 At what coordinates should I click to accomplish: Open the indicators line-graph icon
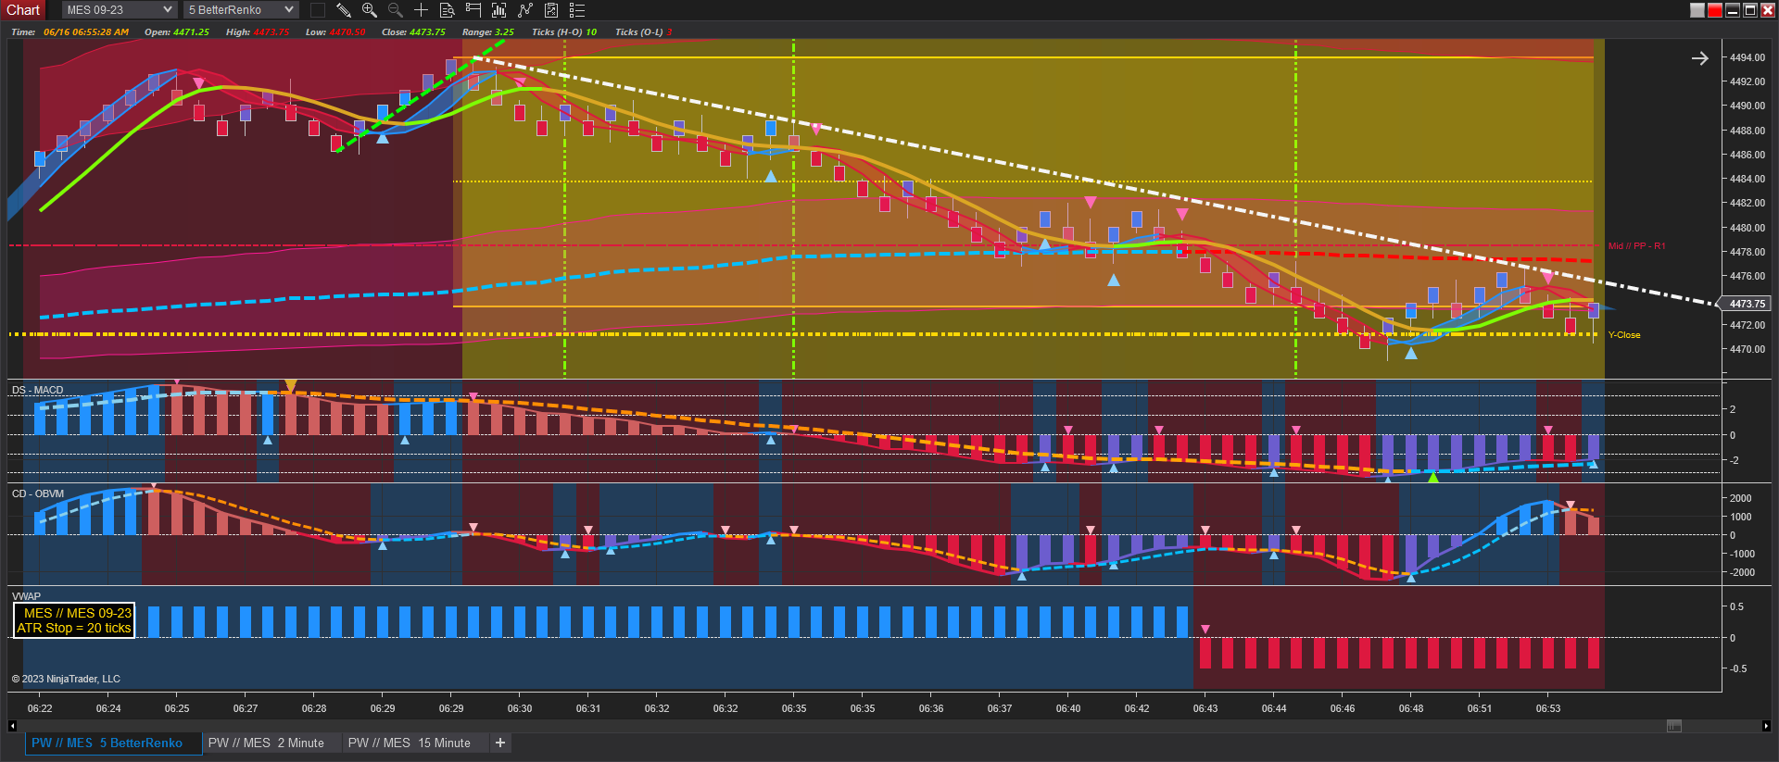click(x=524, y=10)
